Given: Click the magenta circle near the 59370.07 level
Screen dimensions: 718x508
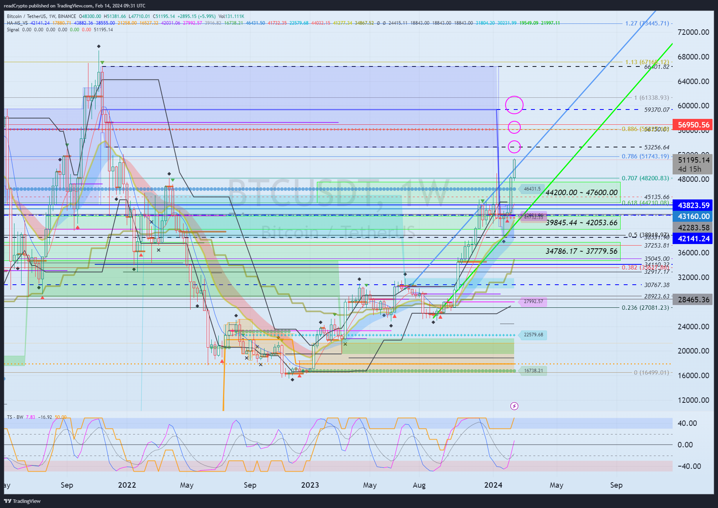Looking at the screenshot, I should tap(514, 105).
